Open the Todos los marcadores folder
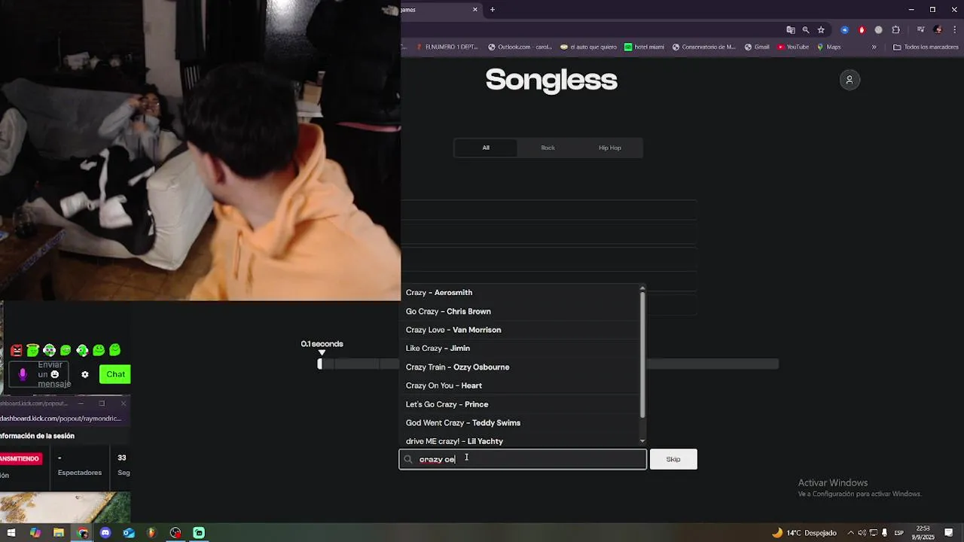Viewport: 964px width, 542px height. coord(926,47)
